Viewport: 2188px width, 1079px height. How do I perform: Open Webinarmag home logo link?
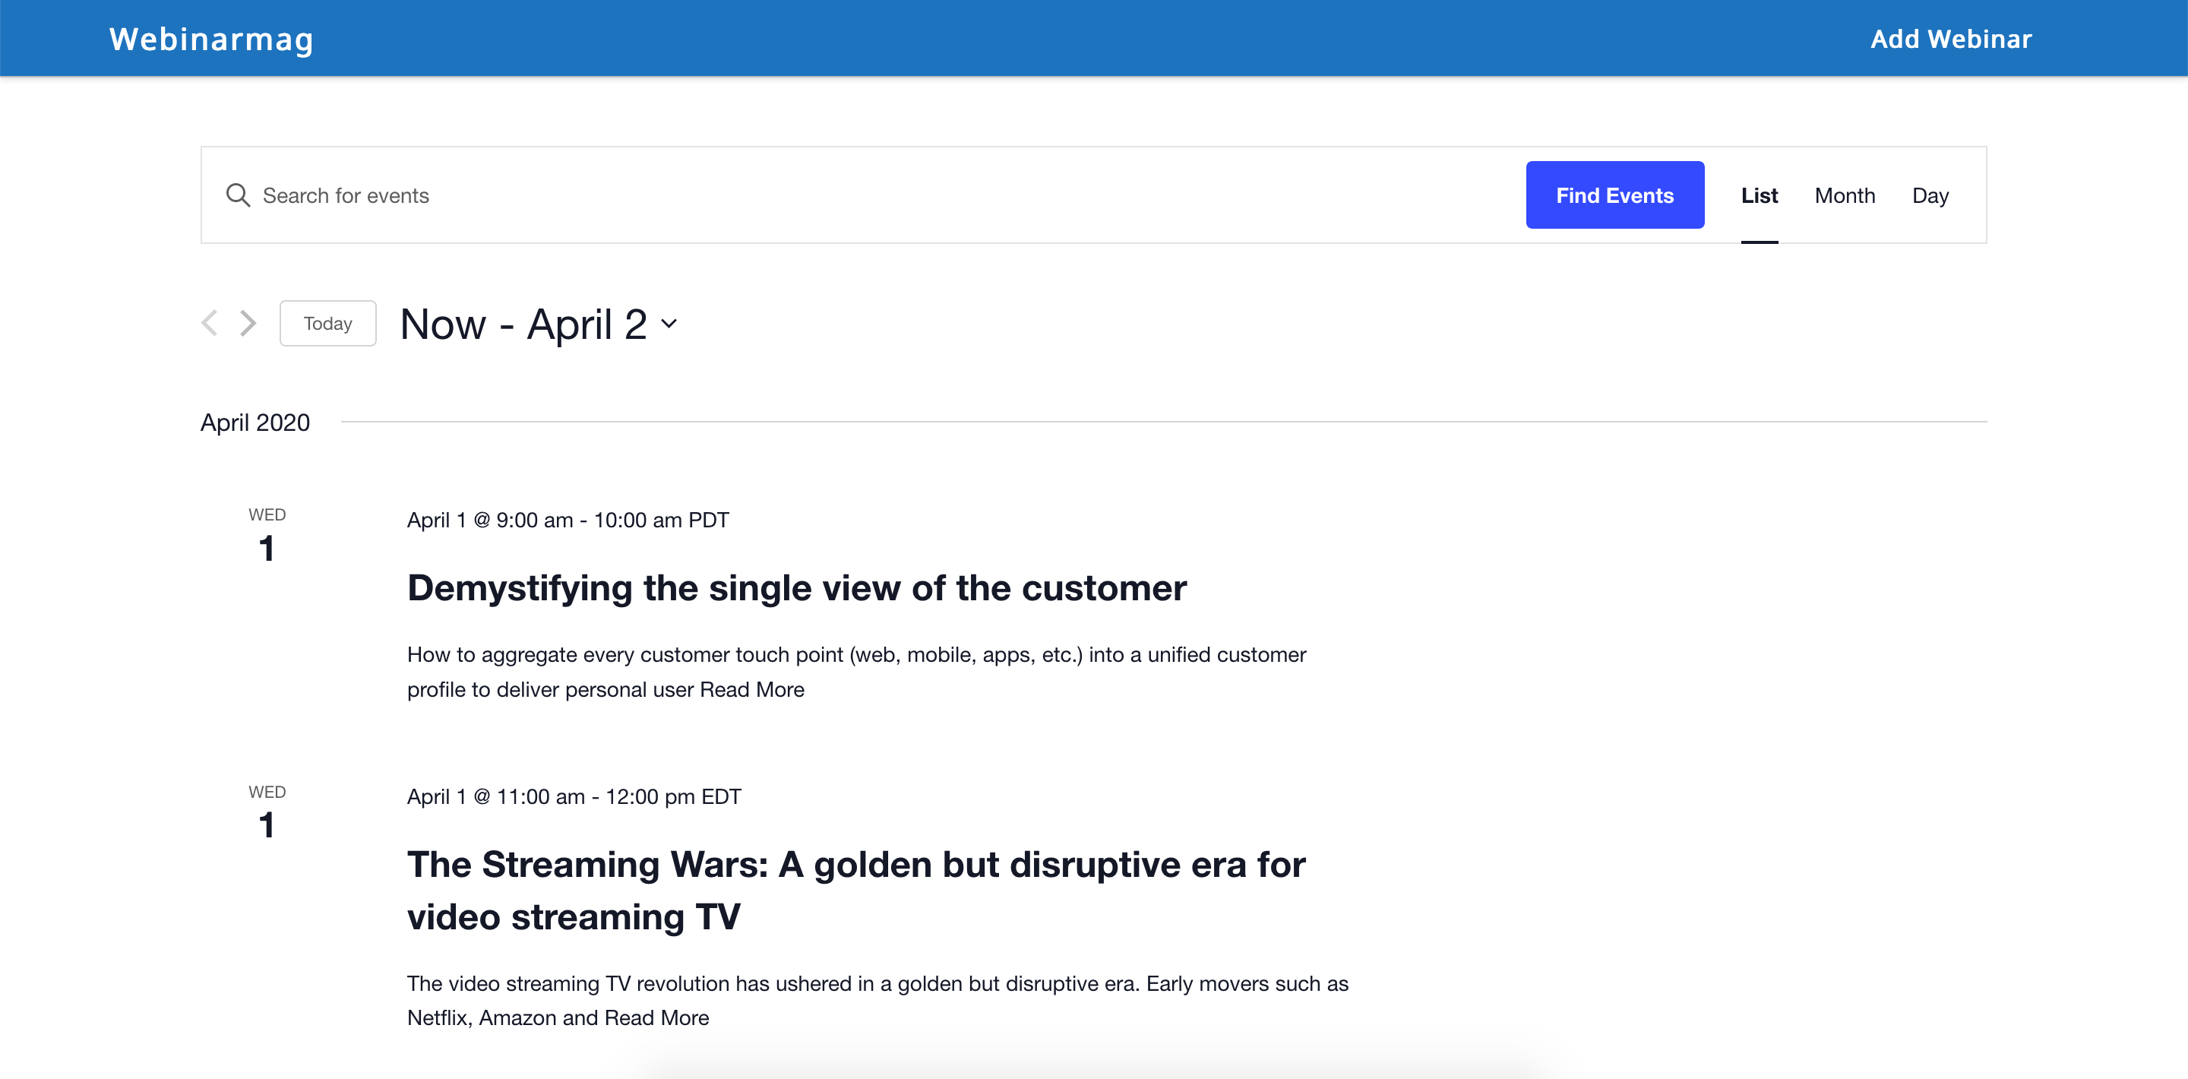[x=211, y=39]
